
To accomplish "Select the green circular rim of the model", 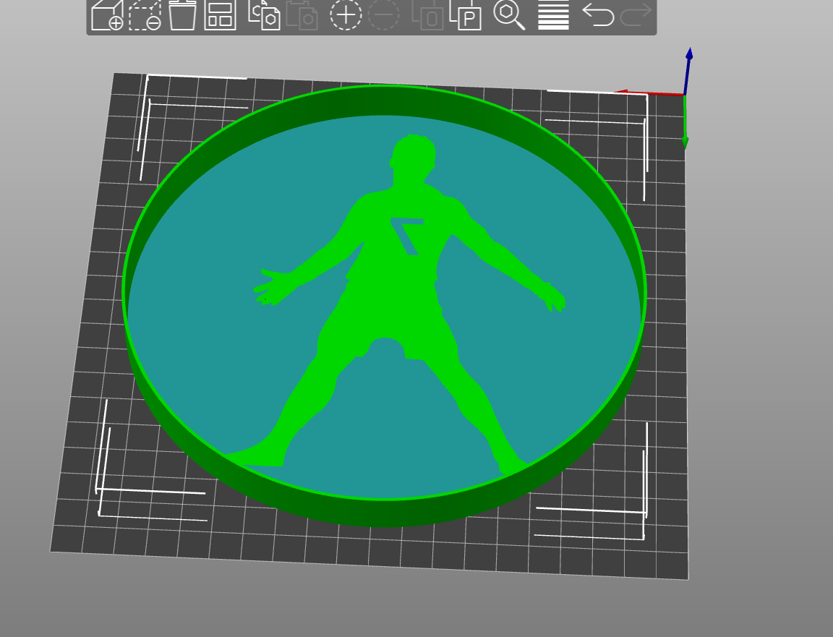I will point(383,513).
